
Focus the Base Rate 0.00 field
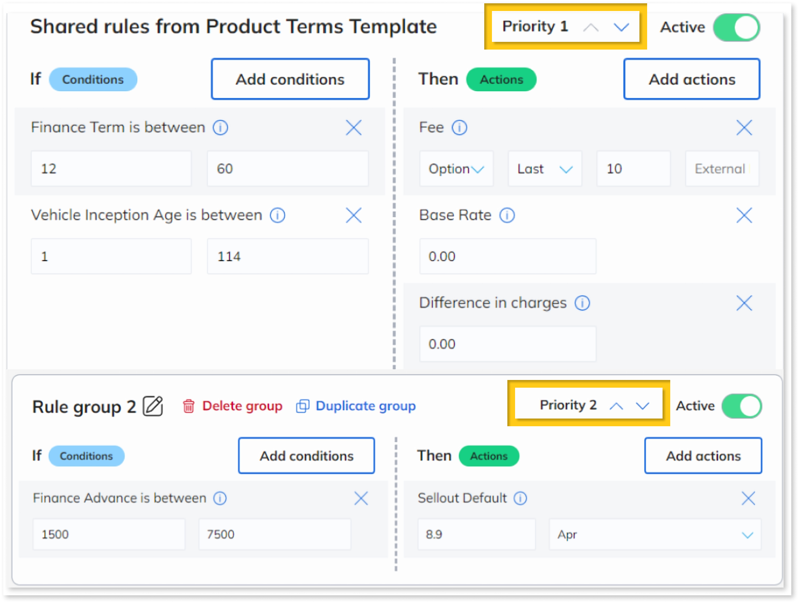(508, 256)
